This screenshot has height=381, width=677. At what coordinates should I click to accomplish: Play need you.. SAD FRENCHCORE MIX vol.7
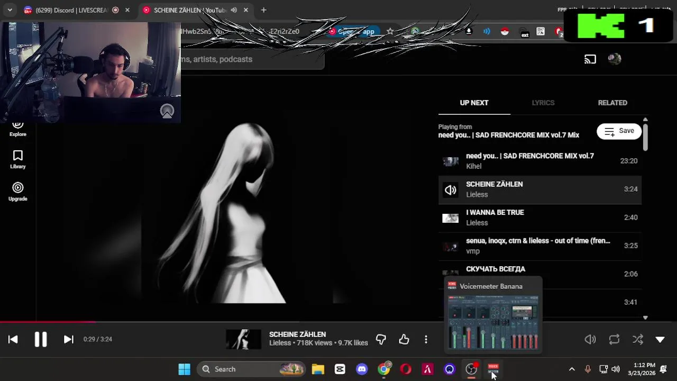pos(539,161)
